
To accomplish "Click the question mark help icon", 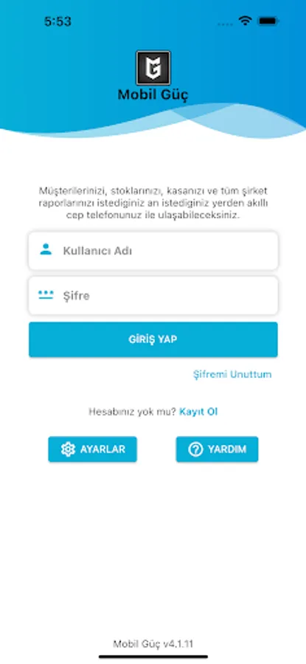I will tap(195, 449).
